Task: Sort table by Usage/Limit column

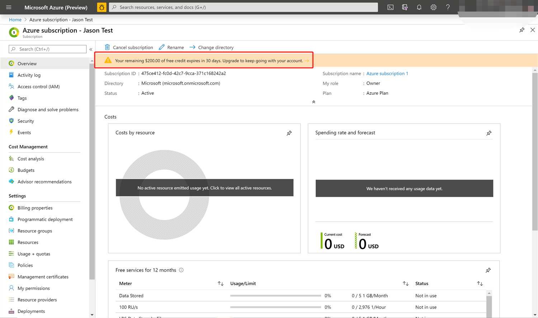Action: pyautogui.click(x=406, y=284)
